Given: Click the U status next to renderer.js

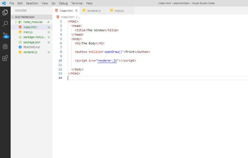Looking at the screenshot, I should [x=49, y=52].
